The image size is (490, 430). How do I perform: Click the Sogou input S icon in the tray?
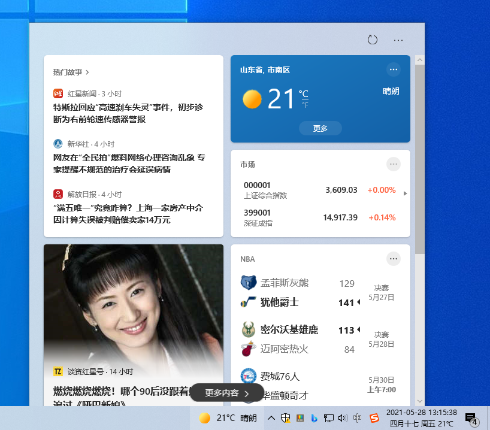[374, 418]
